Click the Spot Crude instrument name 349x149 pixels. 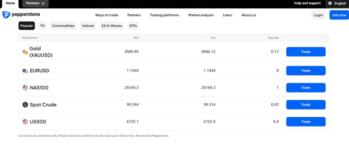pyautogui.click(x=43, y=105)
